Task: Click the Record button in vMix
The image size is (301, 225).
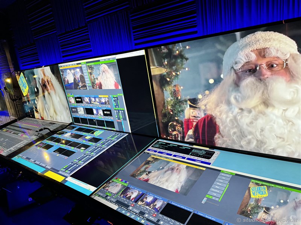Action: [113, 199]
